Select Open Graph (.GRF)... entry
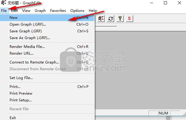 47,24
